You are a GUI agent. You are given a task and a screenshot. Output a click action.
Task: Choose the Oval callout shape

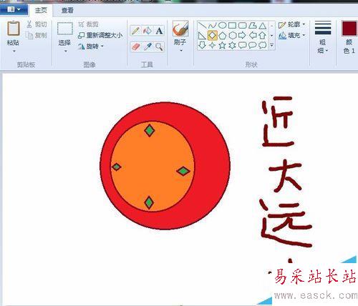click(253, 45)
